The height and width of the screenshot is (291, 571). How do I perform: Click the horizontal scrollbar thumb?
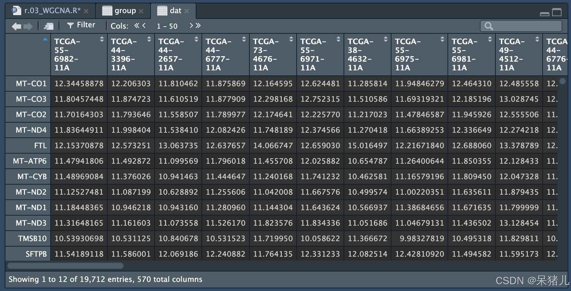click(65, 266)
